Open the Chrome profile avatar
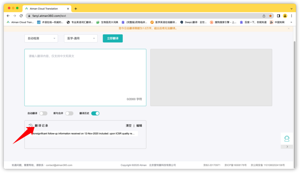 pyautogui.click(x=285, y=16)
